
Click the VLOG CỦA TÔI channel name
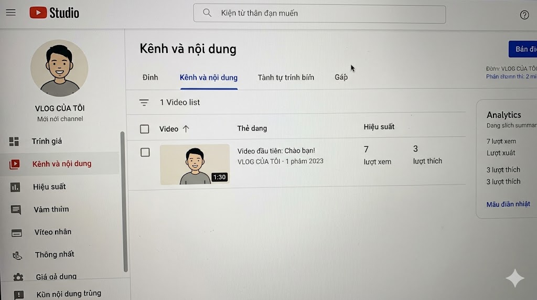pos(60,108)
